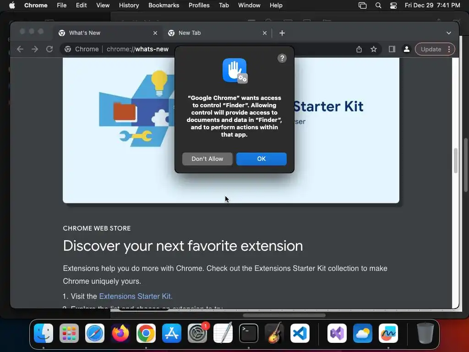Open Trash from the Dock
This screenshot has width=469, height=352.
point(425,333)
